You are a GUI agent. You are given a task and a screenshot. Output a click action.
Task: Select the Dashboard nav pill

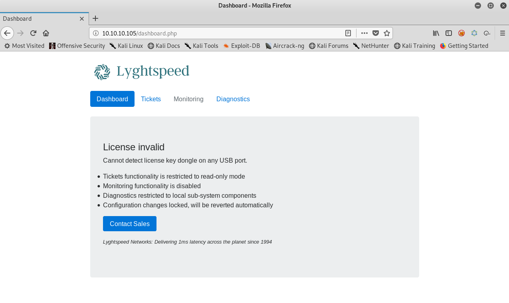[112, 99]
